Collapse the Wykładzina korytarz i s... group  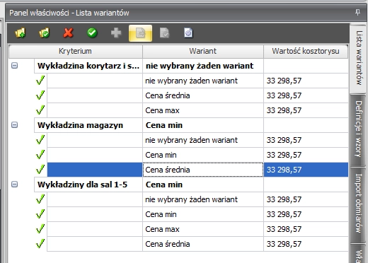tap(15, 66)
